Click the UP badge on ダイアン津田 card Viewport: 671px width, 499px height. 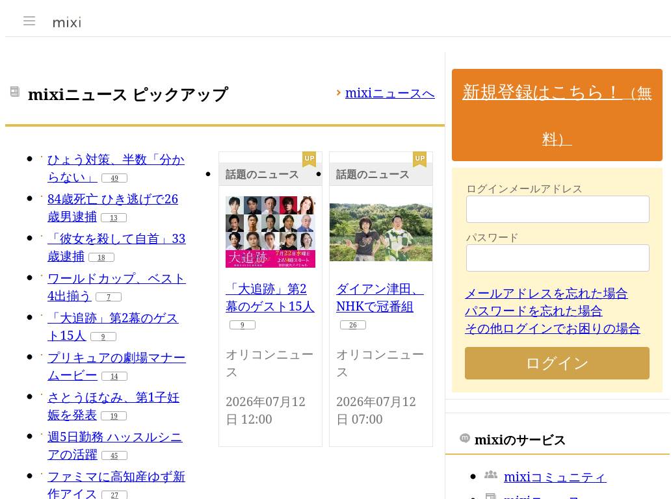pos(420,159)
